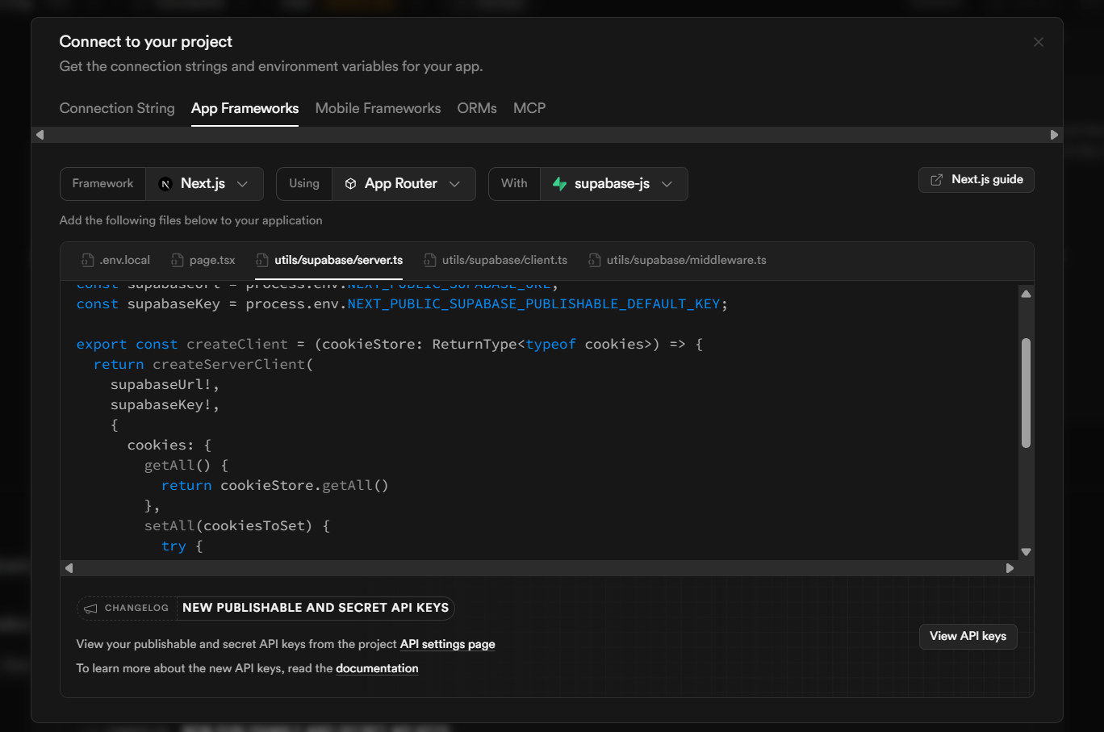Switch to the Mobile Frameworks tab
Screen dimensions: 1104x732
click(x=378, y=108)
